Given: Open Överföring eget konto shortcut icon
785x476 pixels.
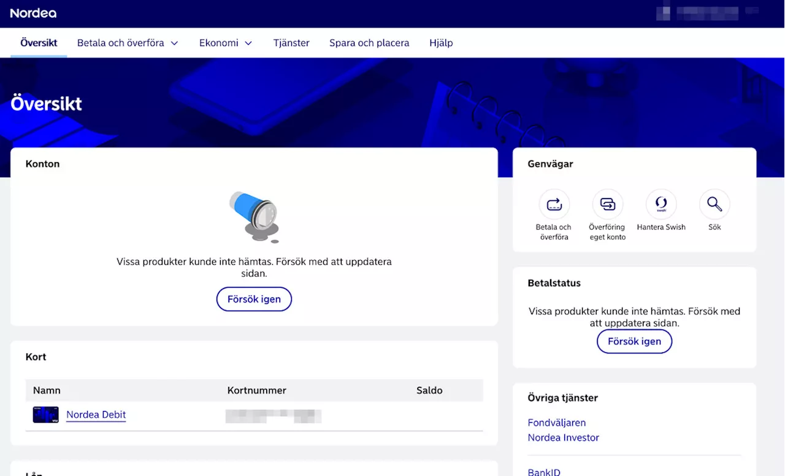Looking at the screenshot, I should click(608, 204).
